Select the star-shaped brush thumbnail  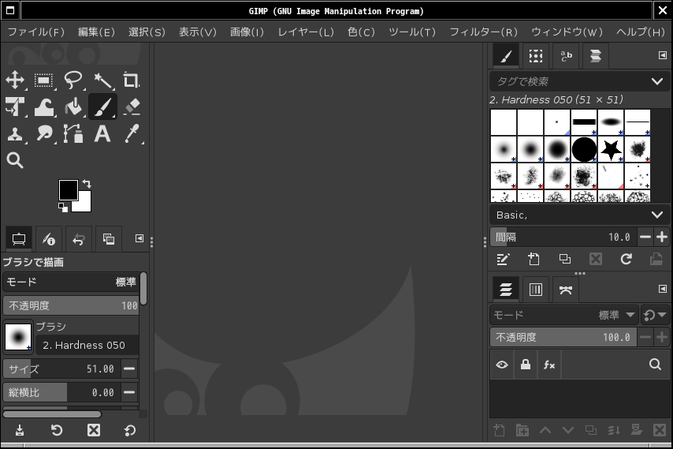pyautogui.click(x=611, y=148)
